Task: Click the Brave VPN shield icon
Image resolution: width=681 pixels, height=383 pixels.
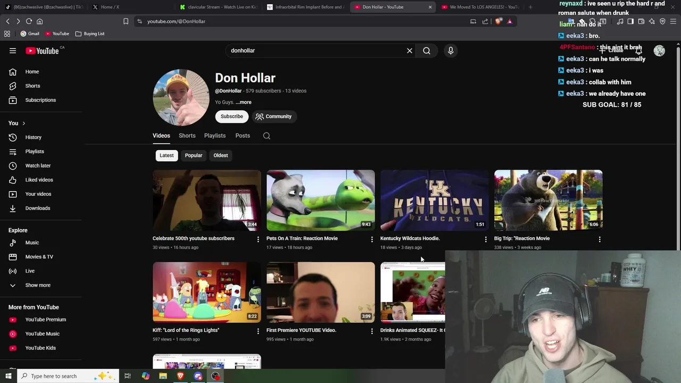Action: click(x=662, y=21)
